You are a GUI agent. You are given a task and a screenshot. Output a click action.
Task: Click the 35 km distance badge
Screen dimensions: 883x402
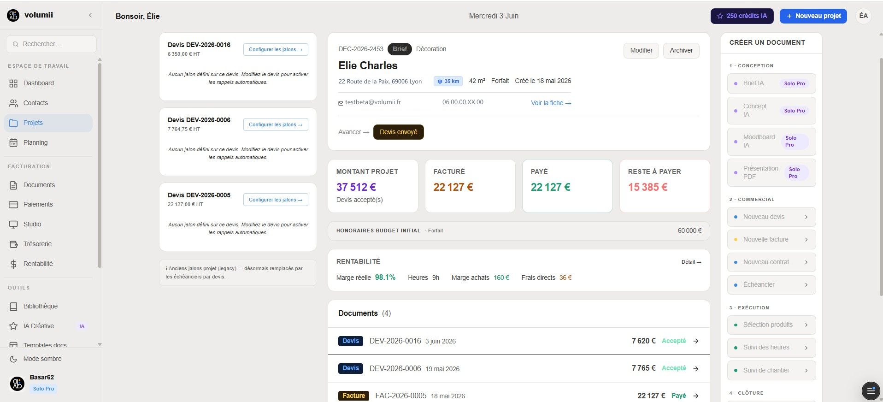448,81
